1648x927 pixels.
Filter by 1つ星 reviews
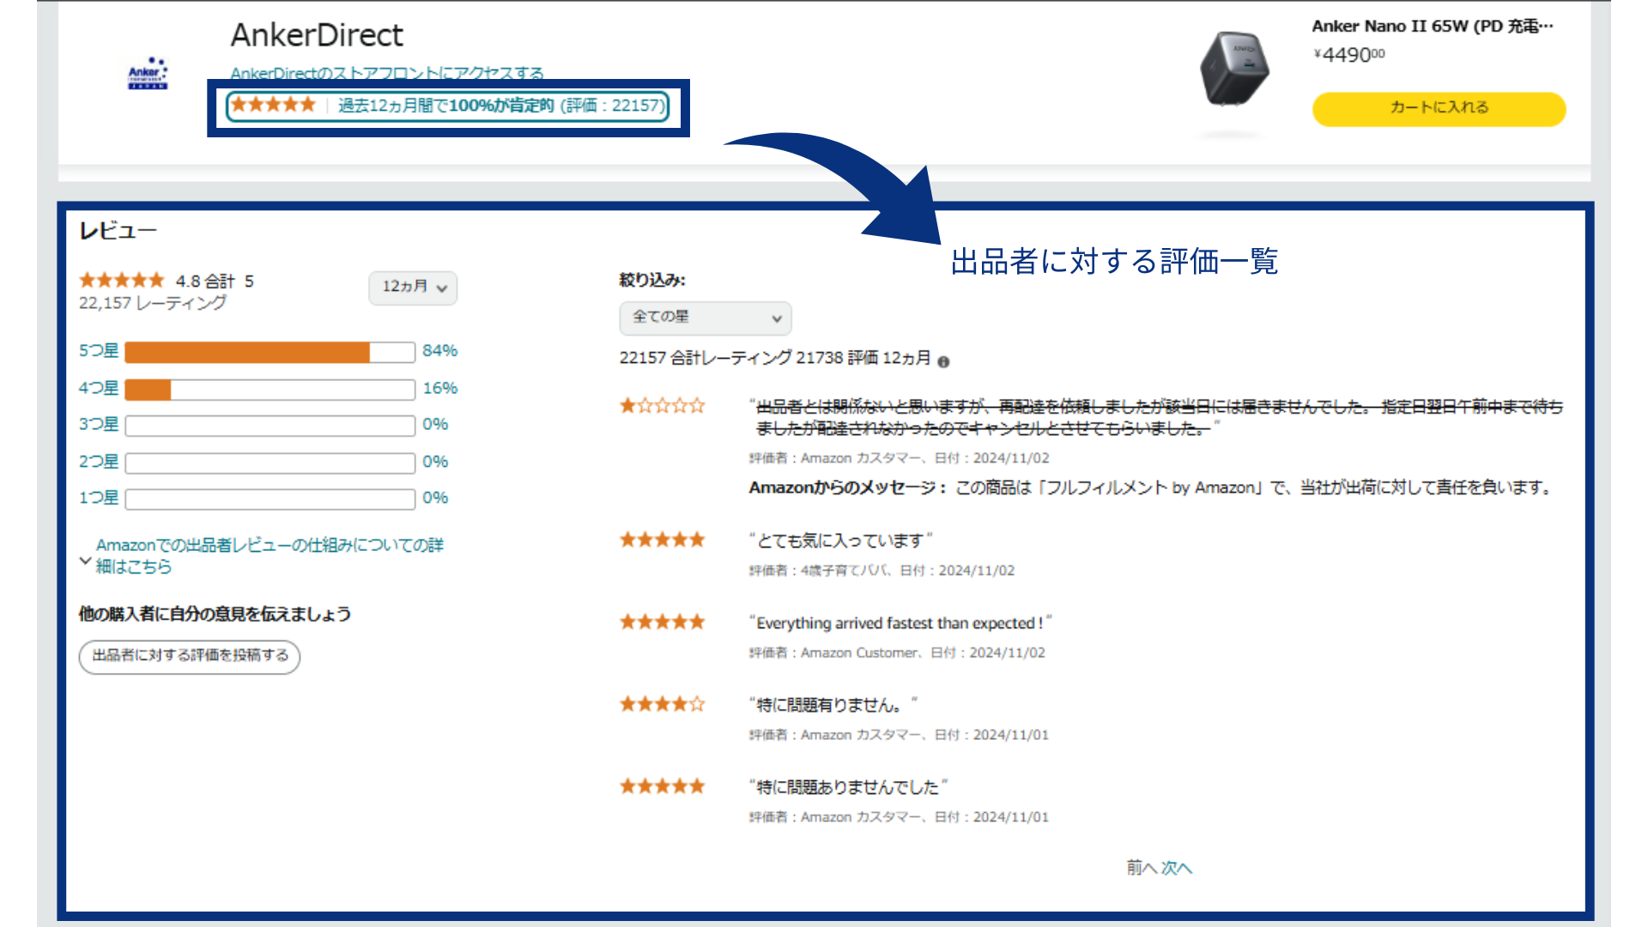[99, 498]
